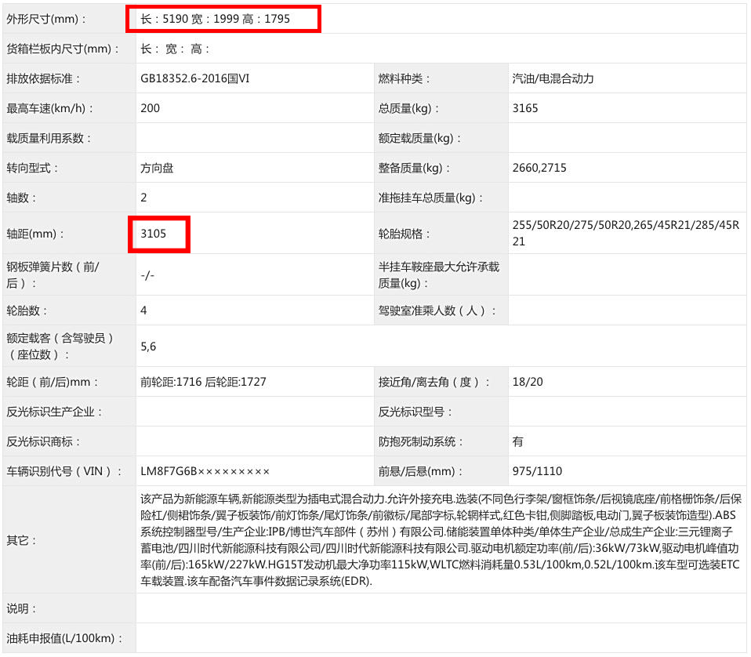
Task: Click the 接近角/离去角 label
Action: [434, 382]
